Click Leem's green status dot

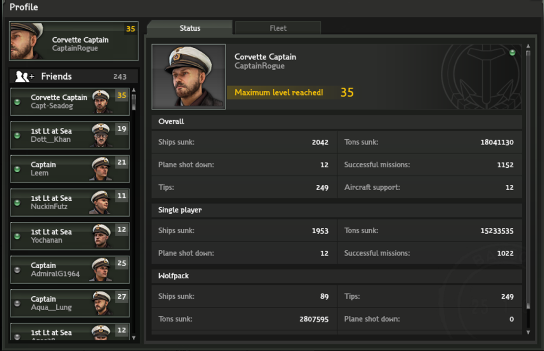[x=17, y=169]
